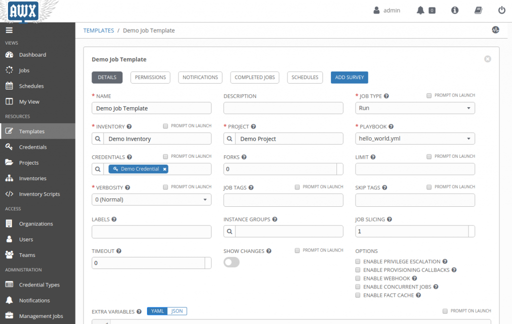Viewport: 512px width, 324px height.
Task: Open the Job Type dropdown showing Run
Action: (x=415, y=108)
